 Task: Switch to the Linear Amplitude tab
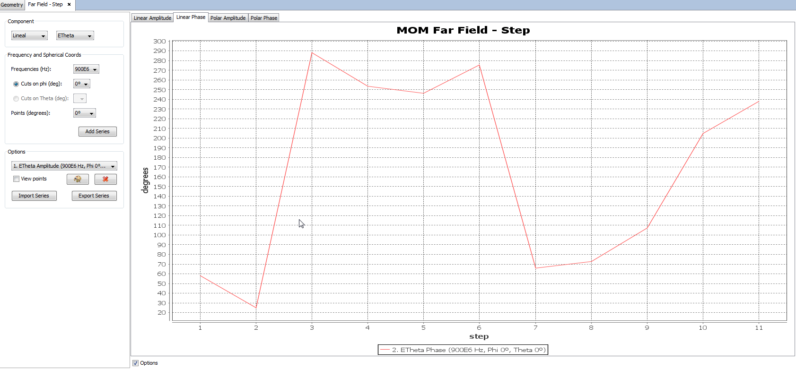click(x=152, y=18)
